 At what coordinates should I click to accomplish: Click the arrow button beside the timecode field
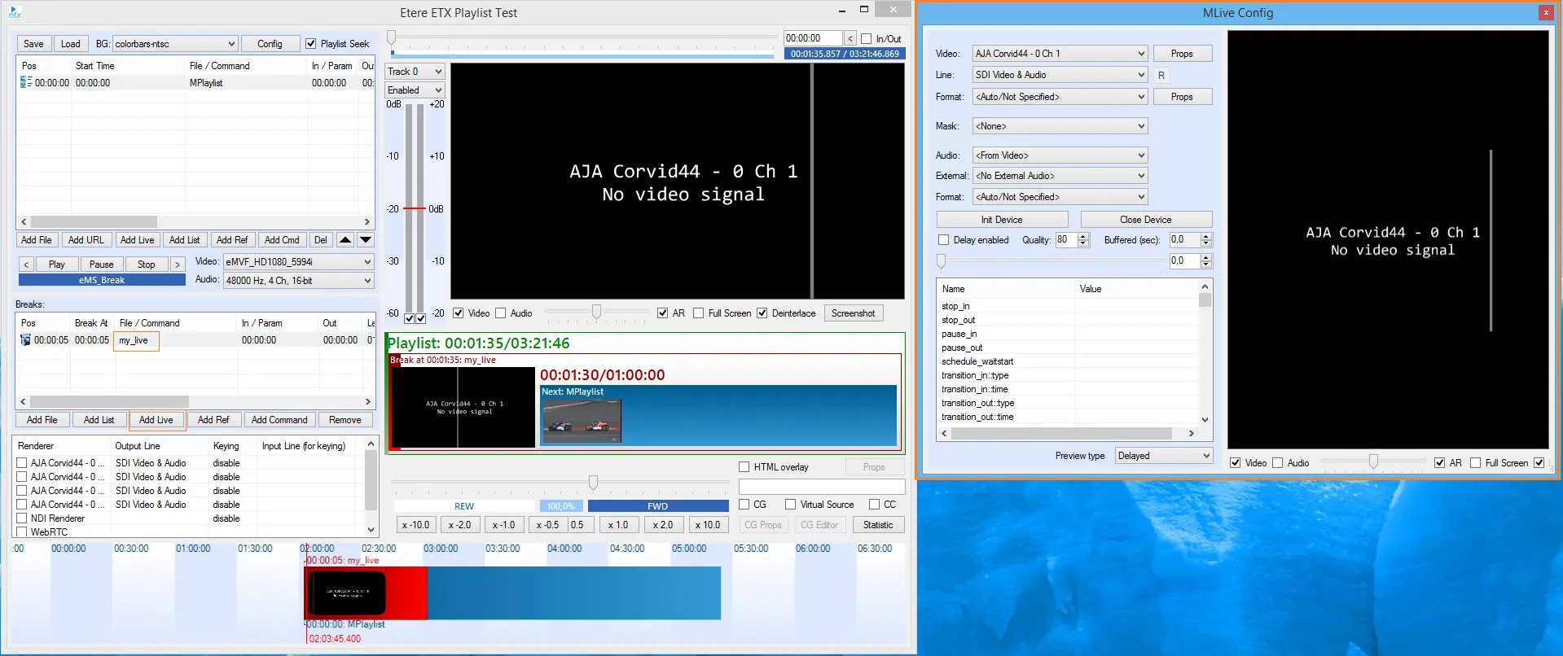(850, 38)
